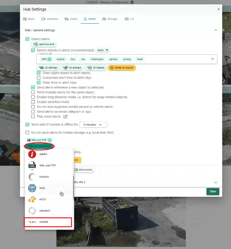The height and width of the screenshot is (249, 231).
Task: Choose netwatch monitoring option
Action: click(49, 211)
